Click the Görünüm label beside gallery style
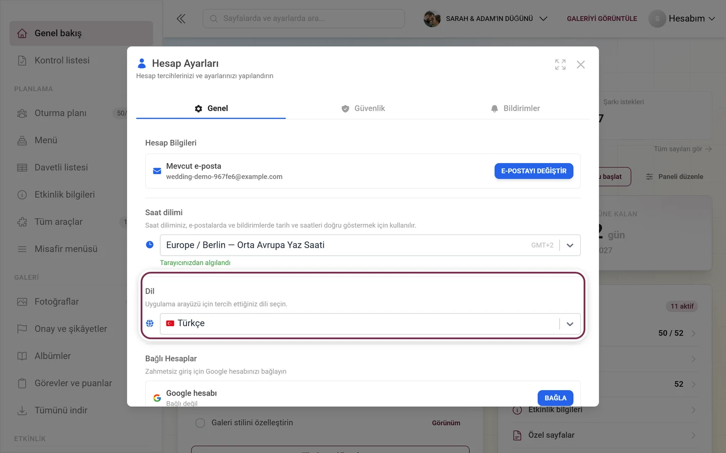The image size is (726, 453). 446,423
